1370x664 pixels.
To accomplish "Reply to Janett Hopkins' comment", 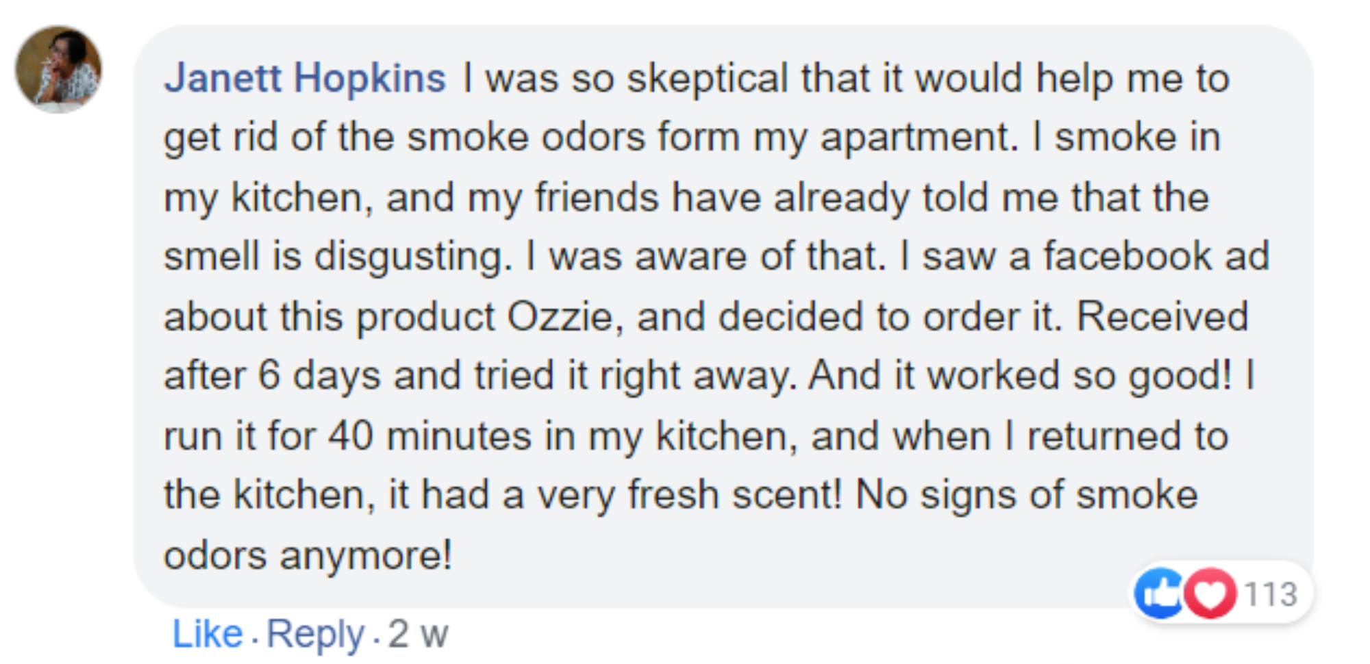I will (315, 634).
